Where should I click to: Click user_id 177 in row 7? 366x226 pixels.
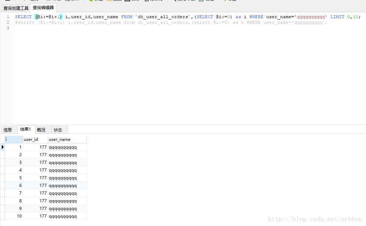point(35,193)
